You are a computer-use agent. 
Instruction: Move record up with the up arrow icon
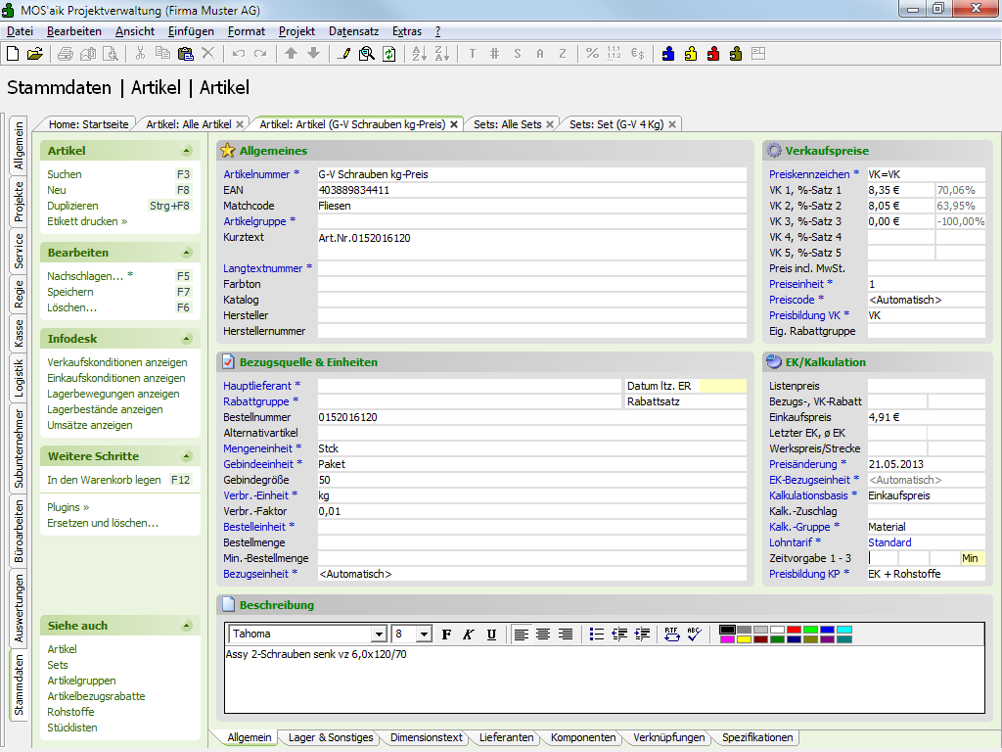[291, 54]
